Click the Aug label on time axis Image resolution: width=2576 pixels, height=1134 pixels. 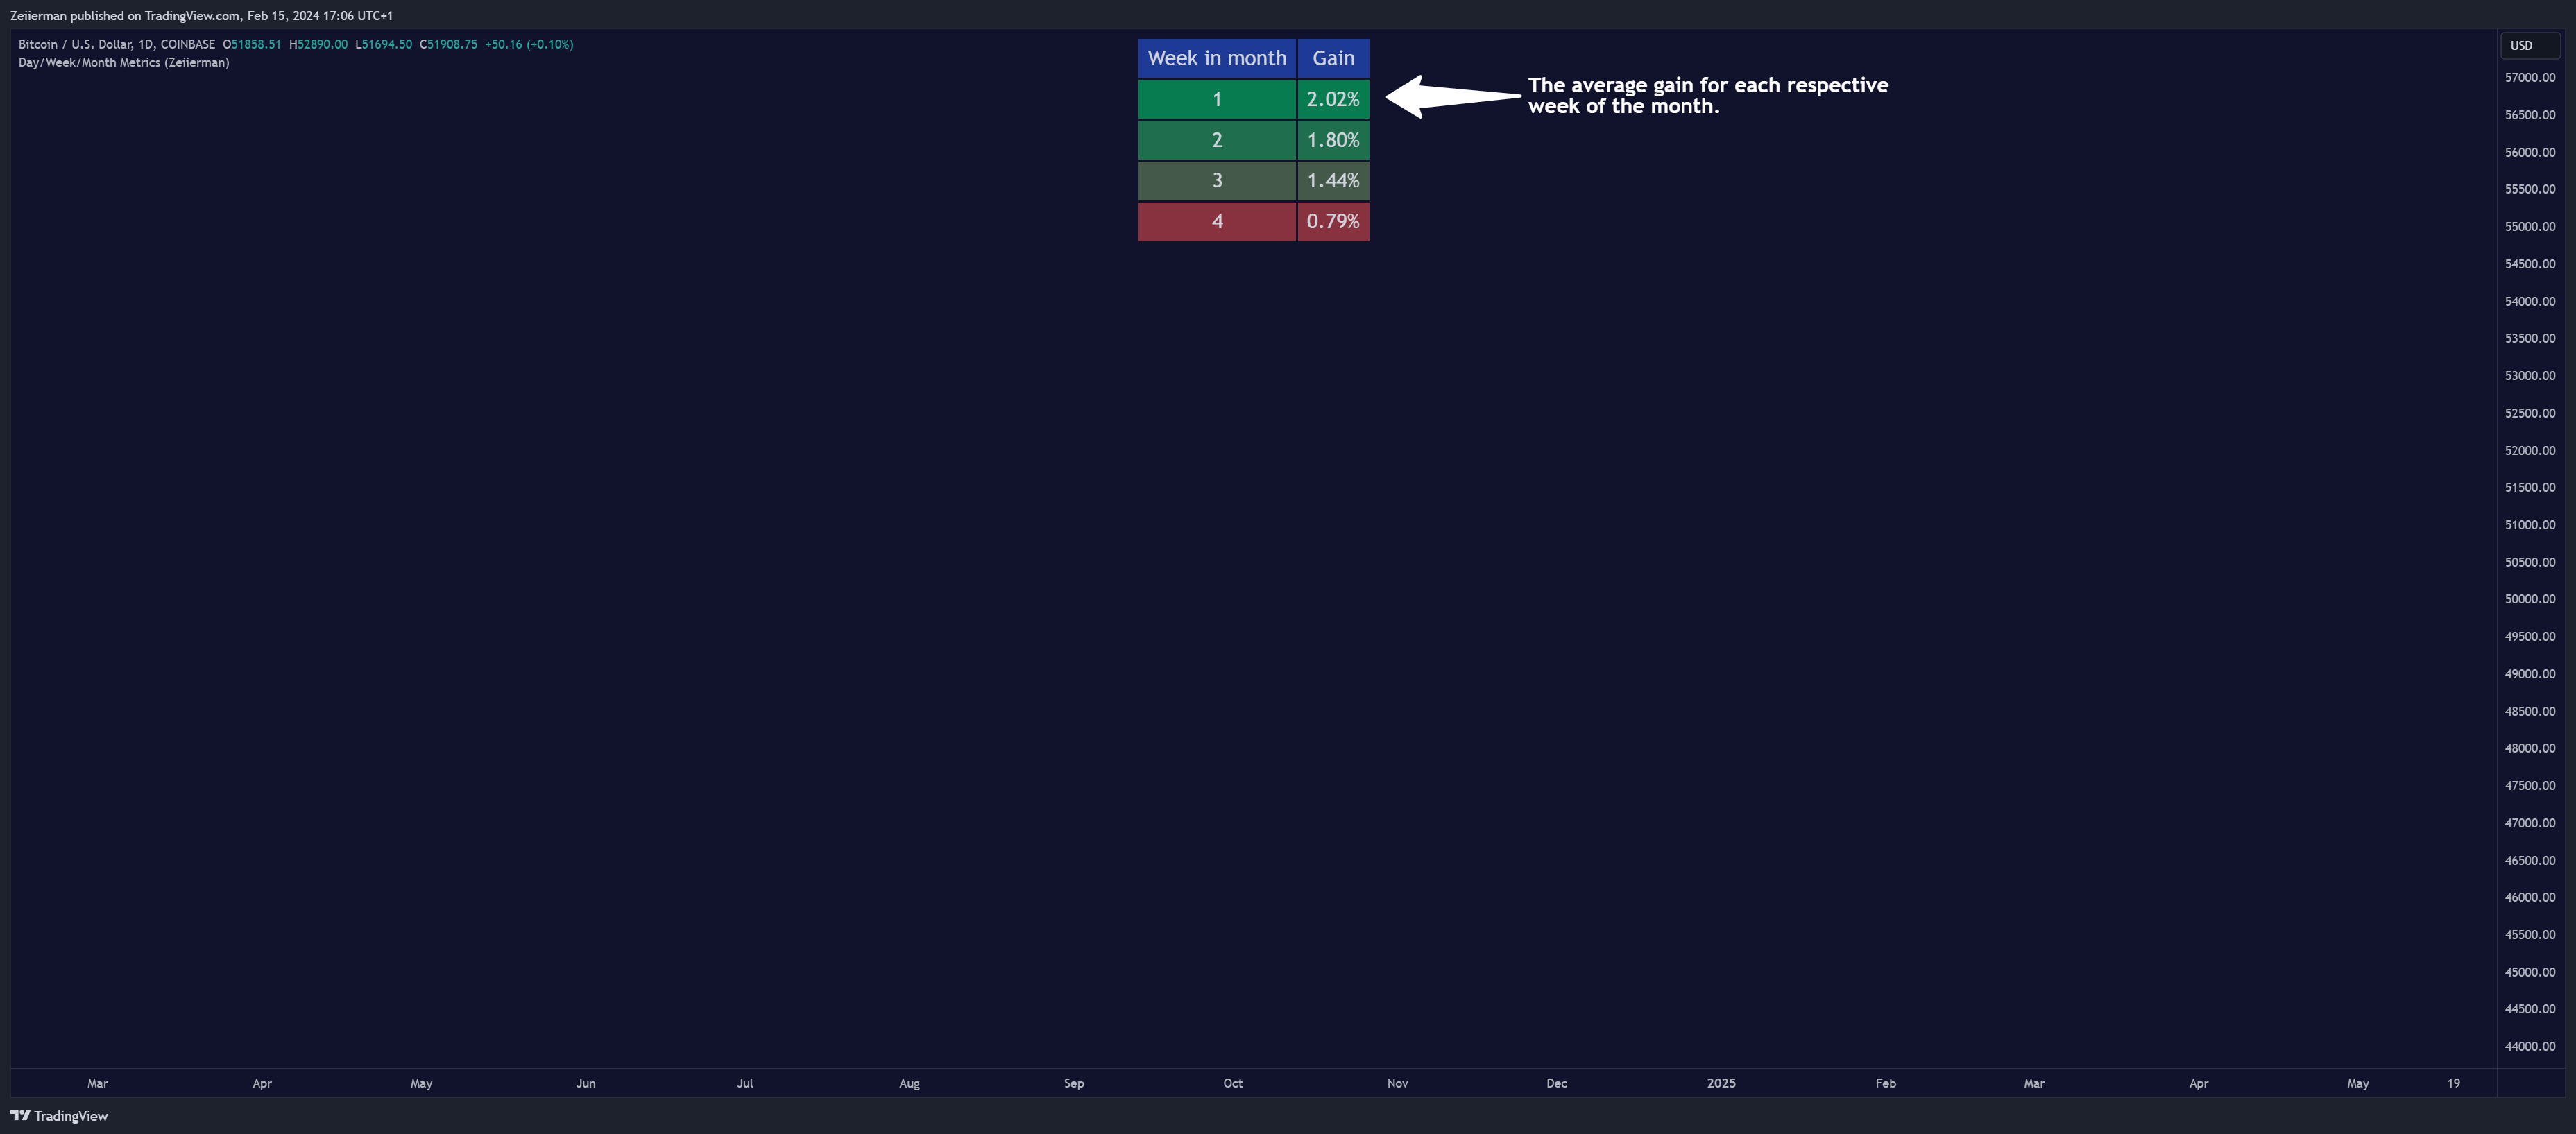(x=909, y=1083)
